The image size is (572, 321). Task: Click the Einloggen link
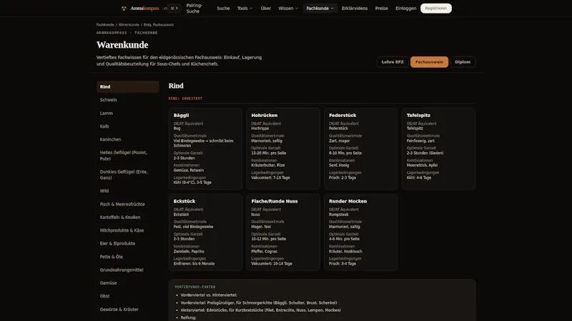point(405,8)
